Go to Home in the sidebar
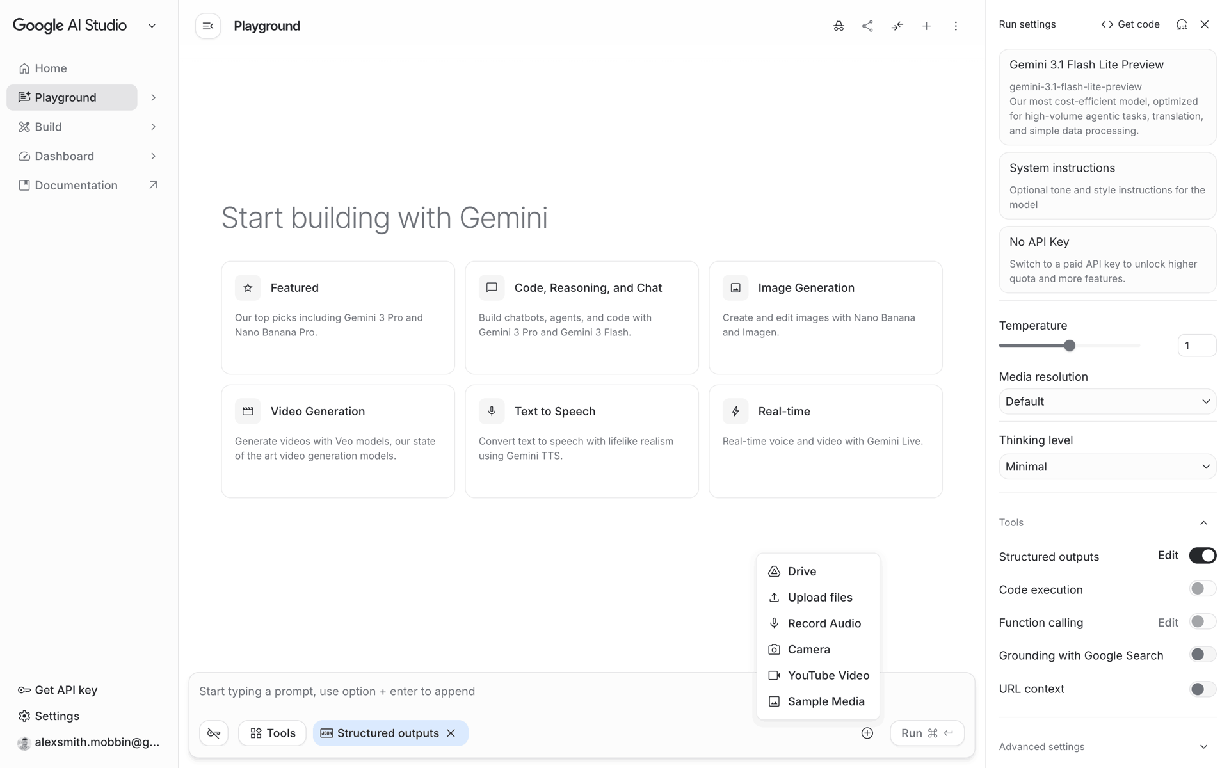This screenshot has height=768, width=1229. coord(72,68)
